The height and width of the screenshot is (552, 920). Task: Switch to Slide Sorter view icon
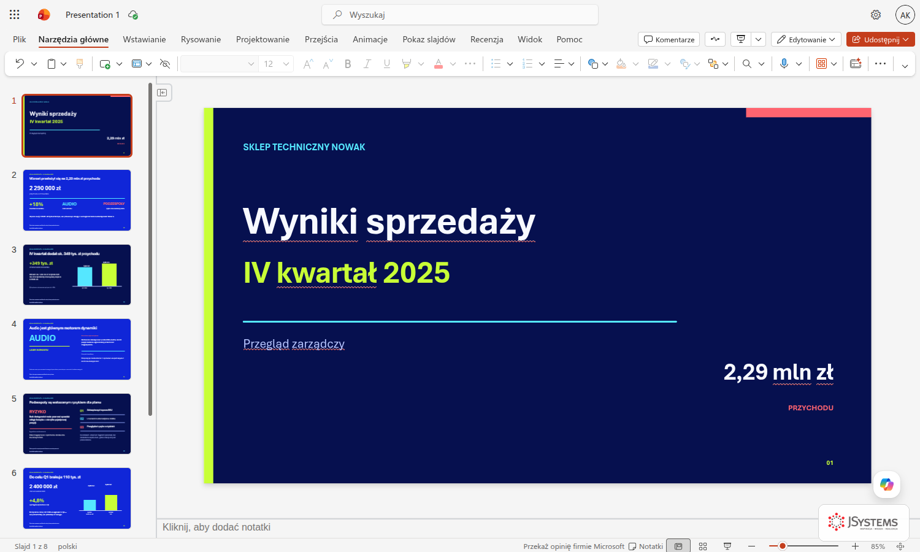tap(703, 546)
